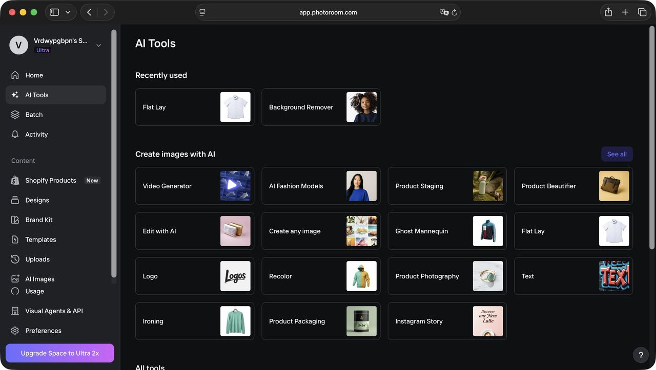Viewport: 656px width, 370px height.
Task: Click the Batch layers icon
Action: (x=15, y=115)
